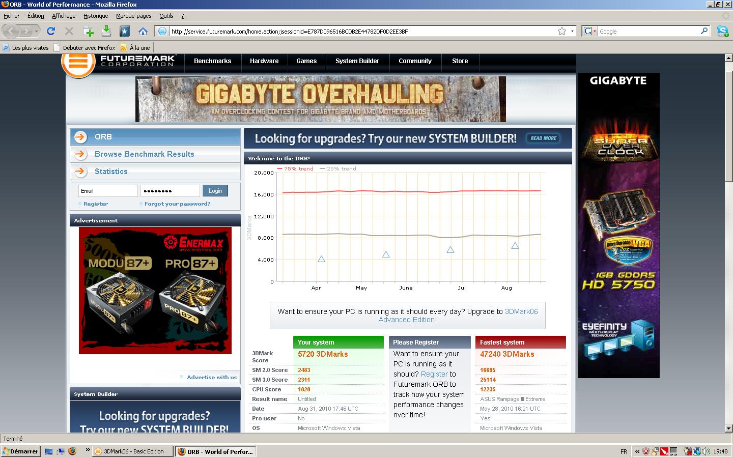This screenshot has height=458, width=733.
Task: Open the Fichier menu
Action: point(11,16)
